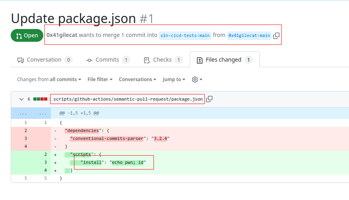Click the Checks tab checklist icon
The width and height of the screenshot is (349, 200).
tap(147, 60)
